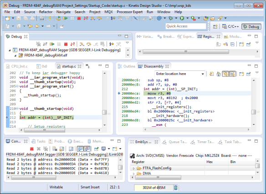Image resolution: width=266 pixels, height=194 pixels.
Task: Switch to the Modules tab
Action: point(233,36)
